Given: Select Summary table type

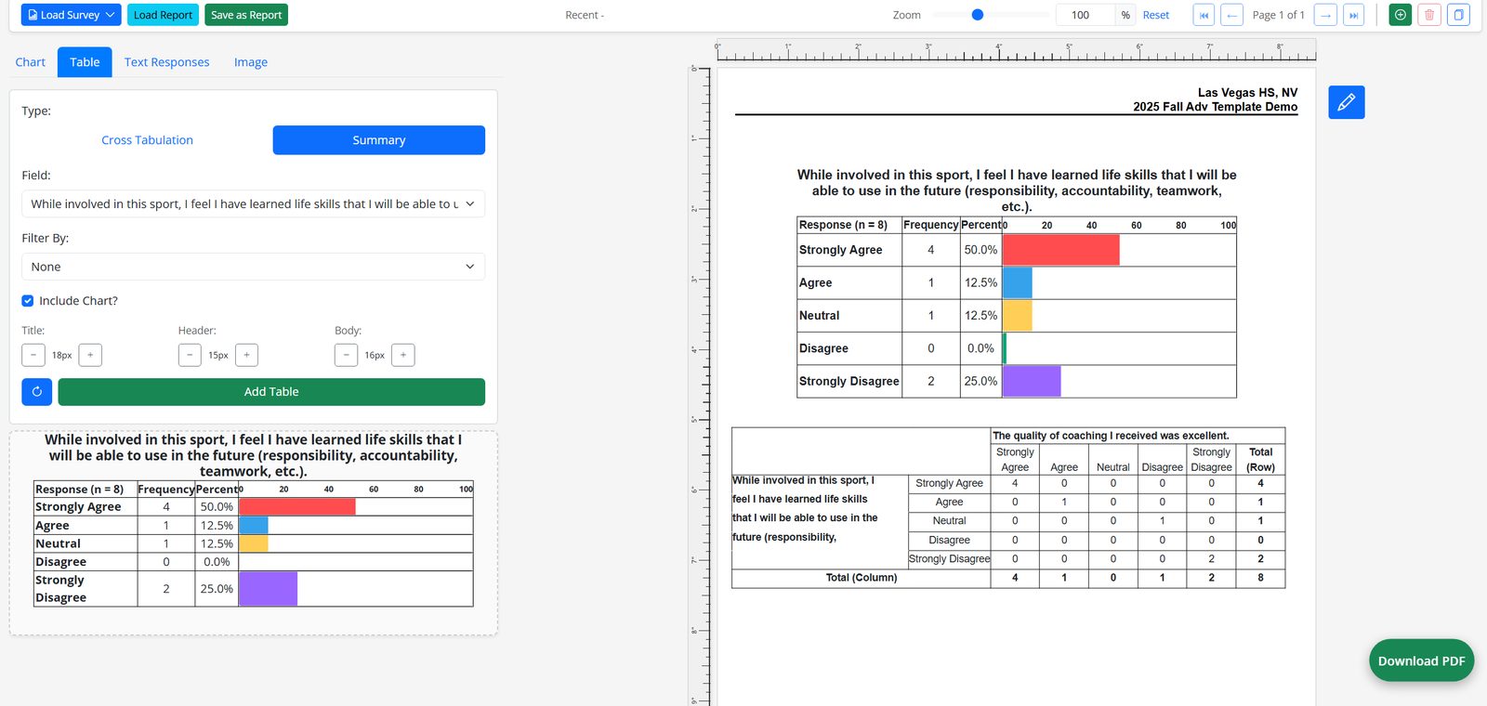Looking at the screenshot, I should tap(379, 140).
